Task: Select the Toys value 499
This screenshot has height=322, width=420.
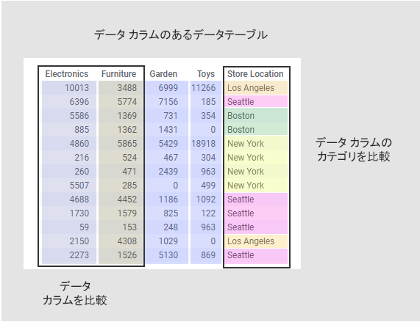Action: (x=208, y=185)
